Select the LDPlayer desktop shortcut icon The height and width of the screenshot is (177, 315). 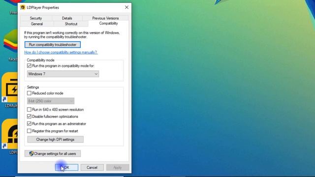[x=10, y=134]
